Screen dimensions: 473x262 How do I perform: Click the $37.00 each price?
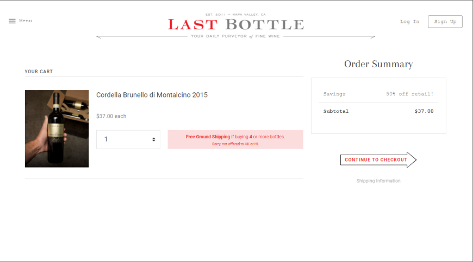[x=111, y=116]
